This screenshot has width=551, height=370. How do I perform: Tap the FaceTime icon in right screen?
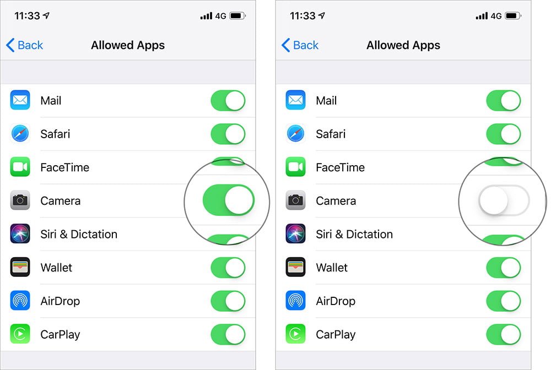pos(295,167)
